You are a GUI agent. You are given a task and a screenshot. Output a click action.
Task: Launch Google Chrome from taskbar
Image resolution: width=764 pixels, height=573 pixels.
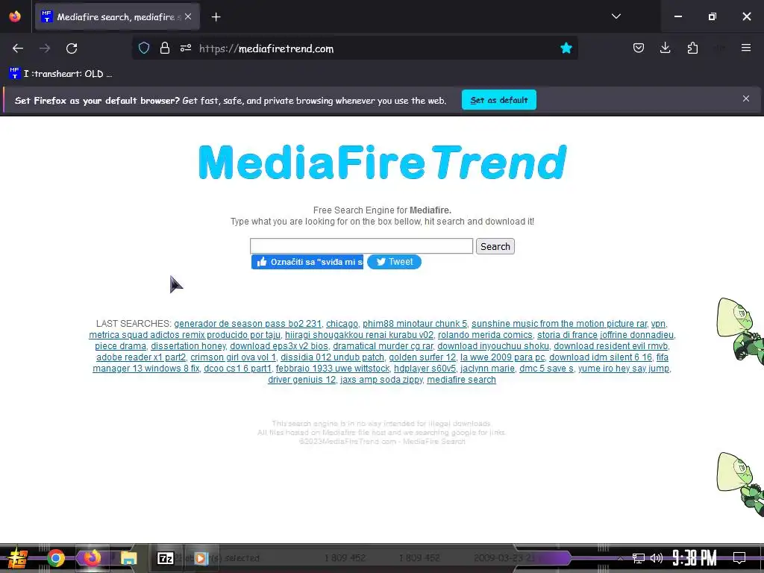(x=55, y=558)
